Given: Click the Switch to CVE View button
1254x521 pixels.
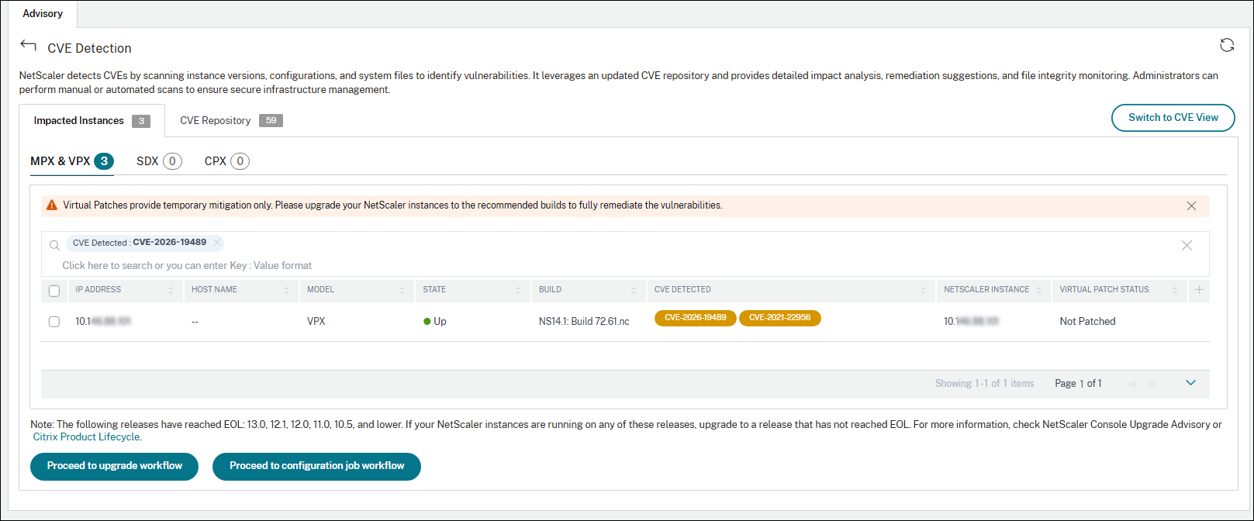Looking at the screenshot, I should [x=1173, y=118].
